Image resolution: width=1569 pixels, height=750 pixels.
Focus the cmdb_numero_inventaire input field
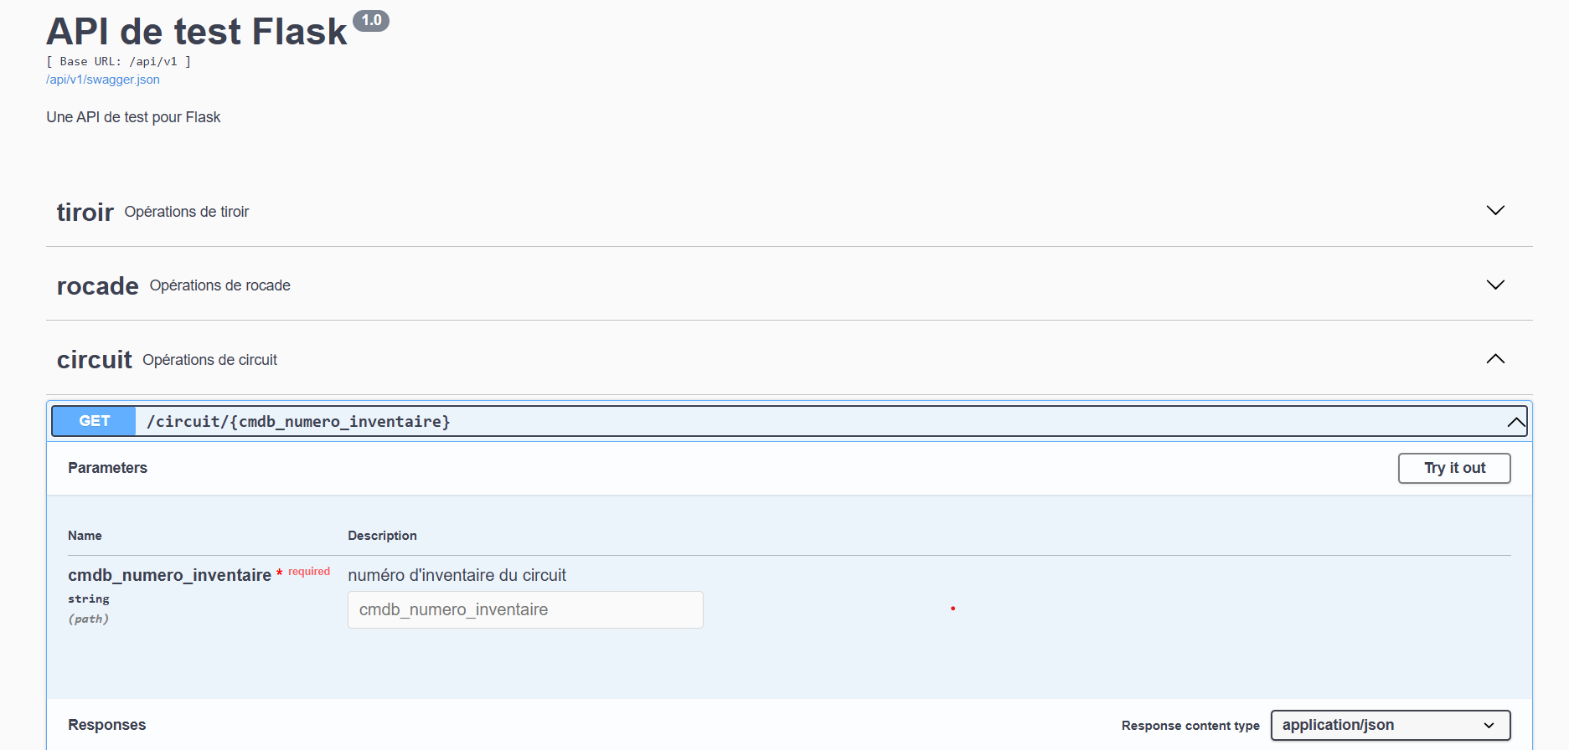525,609
